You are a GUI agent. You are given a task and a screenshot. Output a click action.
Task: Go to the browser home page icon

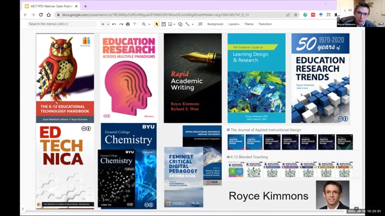[x=49, y=15]
